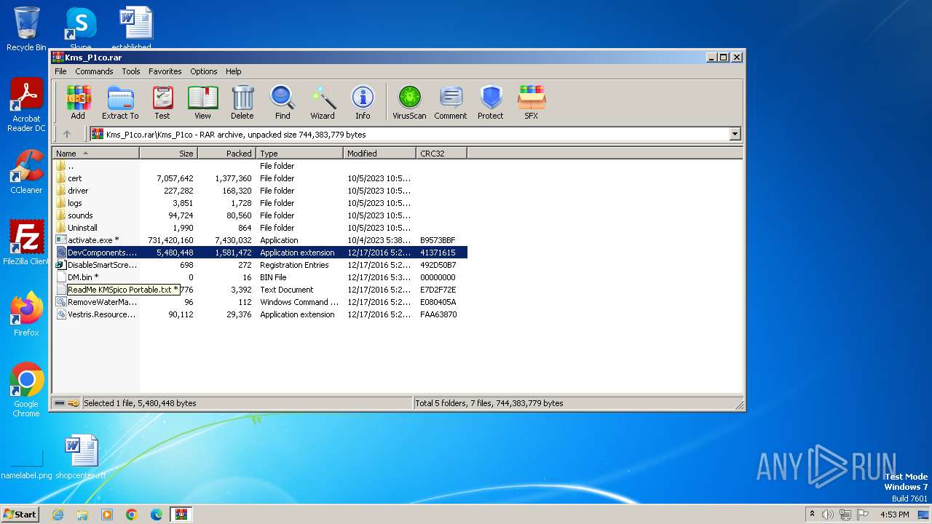932x524 pixels.
Task: Open Edge from the taskbar
Action: (x=156, y=515)
